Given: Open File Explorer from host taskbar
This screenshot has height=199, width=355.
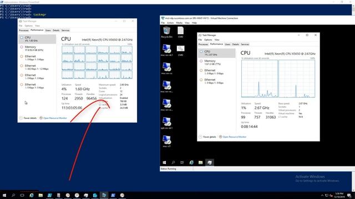Looking at the screenshot, I should coord(40,195).
